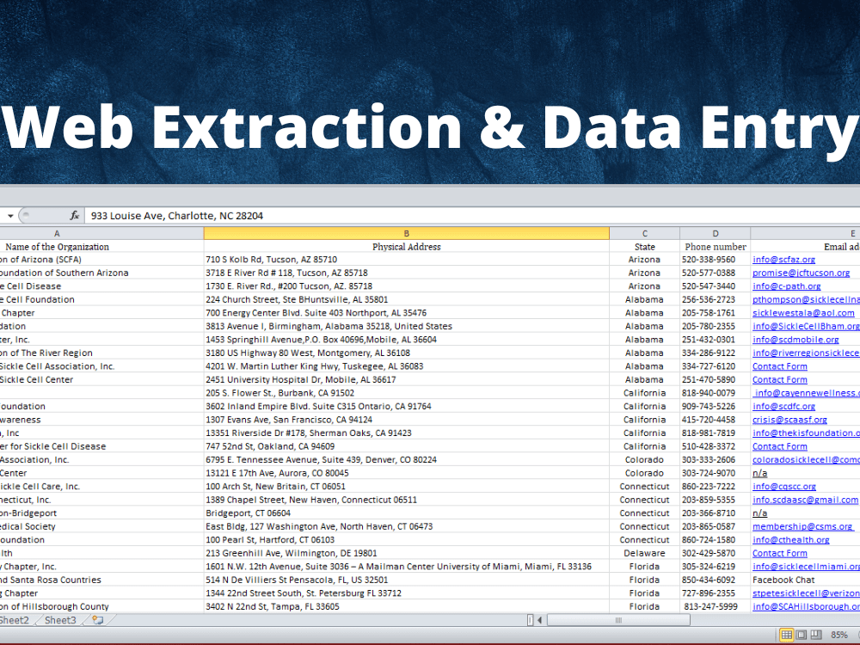Image resolution: width=860 pixels, height=645 pixels.
Task: Select phone number cell '256-536-2723'
Action: (716, 299)
